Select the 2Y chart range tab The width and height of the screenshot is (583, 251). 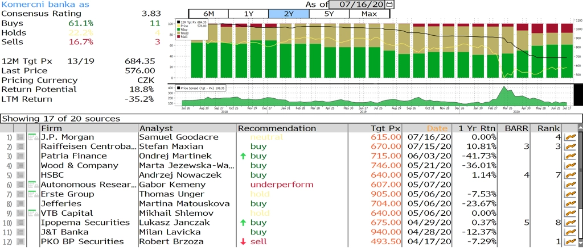tap(289, 14)
